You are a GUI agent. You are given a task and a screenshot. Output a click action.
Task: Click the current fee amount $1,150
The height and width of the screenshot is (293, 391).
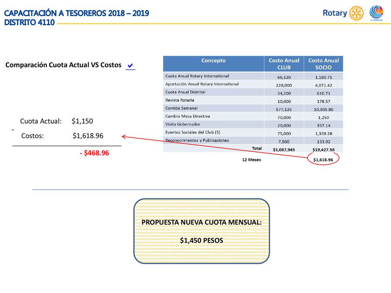point(82,121)
